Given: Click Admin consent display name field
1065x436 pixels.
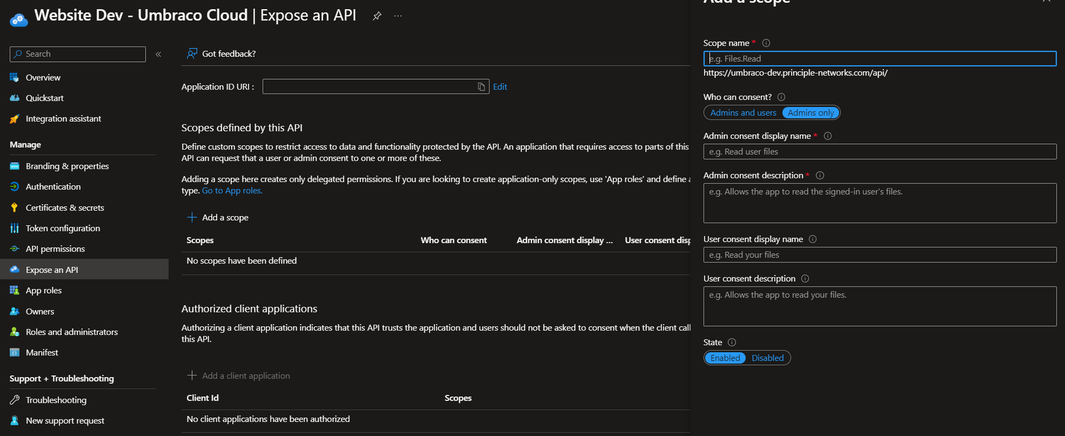Looking at the screenshot, I should [880, 152].
